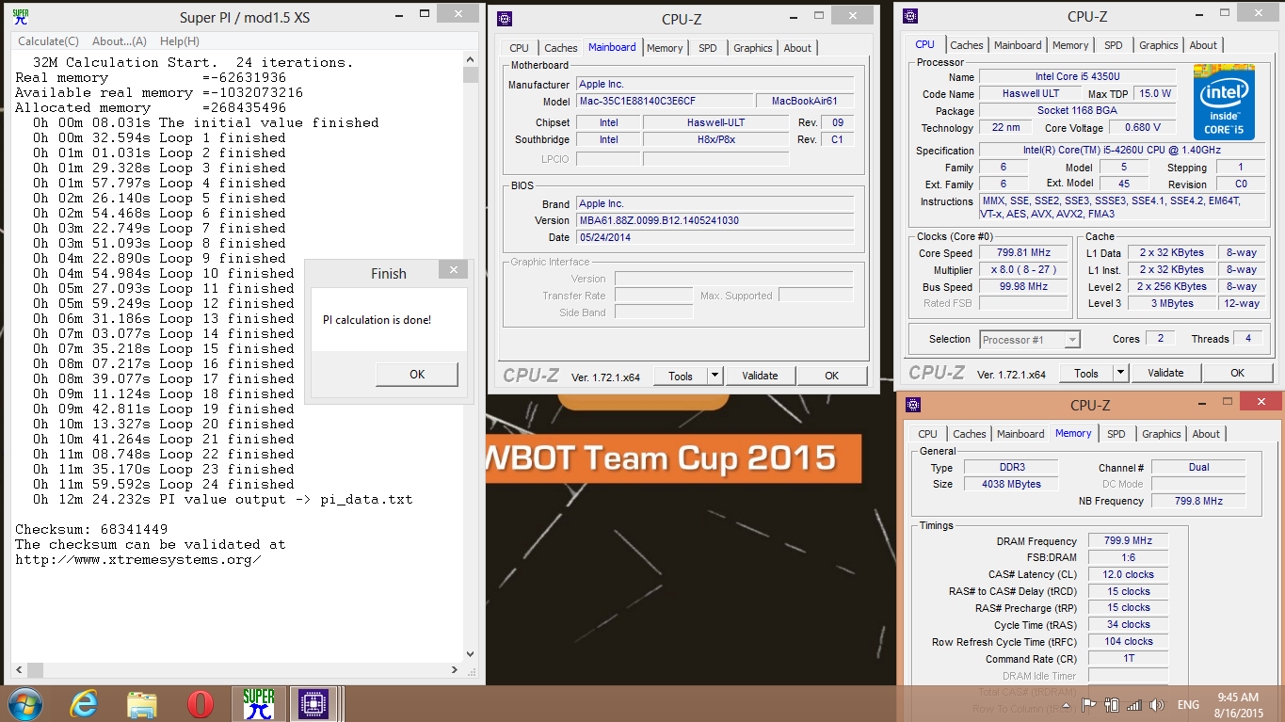Click the CAS# Latency 12.0 clocks value

[1128, 574]
